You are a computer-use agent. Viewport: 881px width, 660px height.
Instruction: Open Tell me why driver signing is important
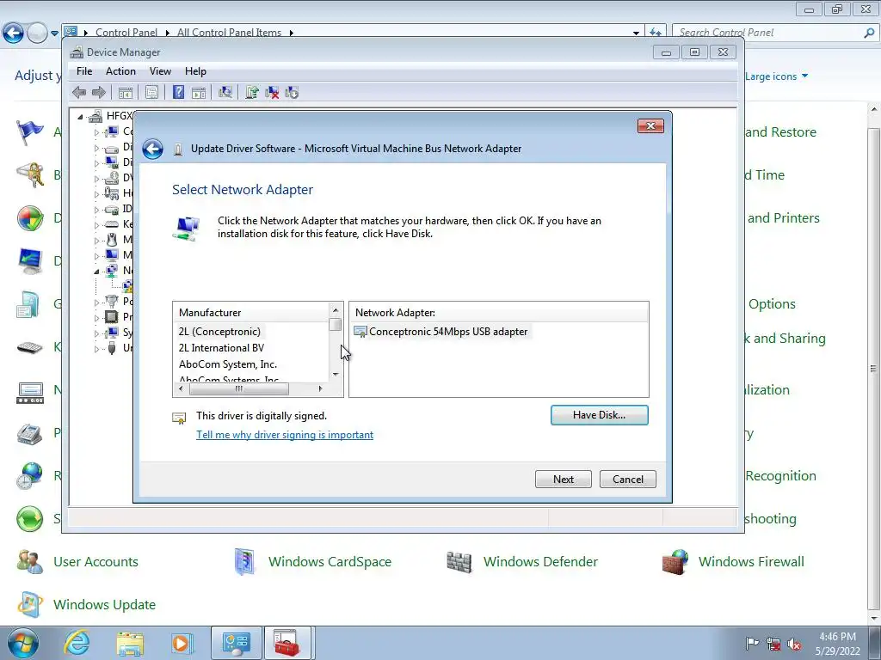[285, 435]
